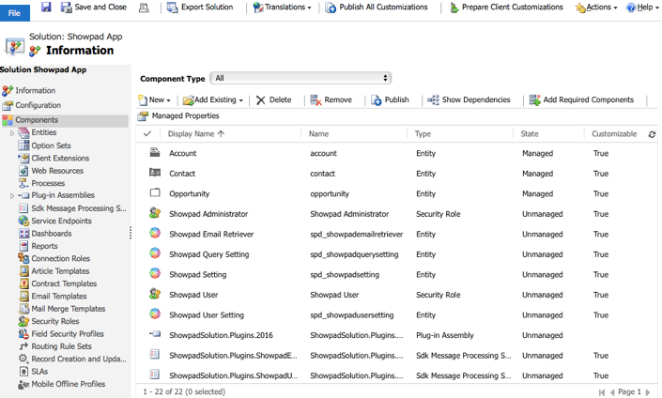Open the Component Type dropdown

pyautogui.click(x=300, y=78)
